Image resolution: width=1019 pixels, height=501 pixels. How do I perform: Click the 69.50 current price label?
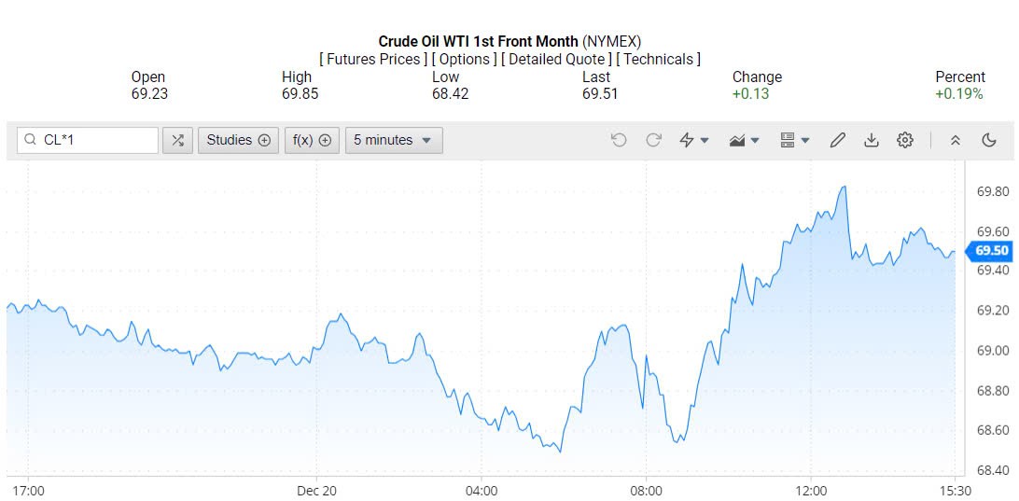click(990, 250)
